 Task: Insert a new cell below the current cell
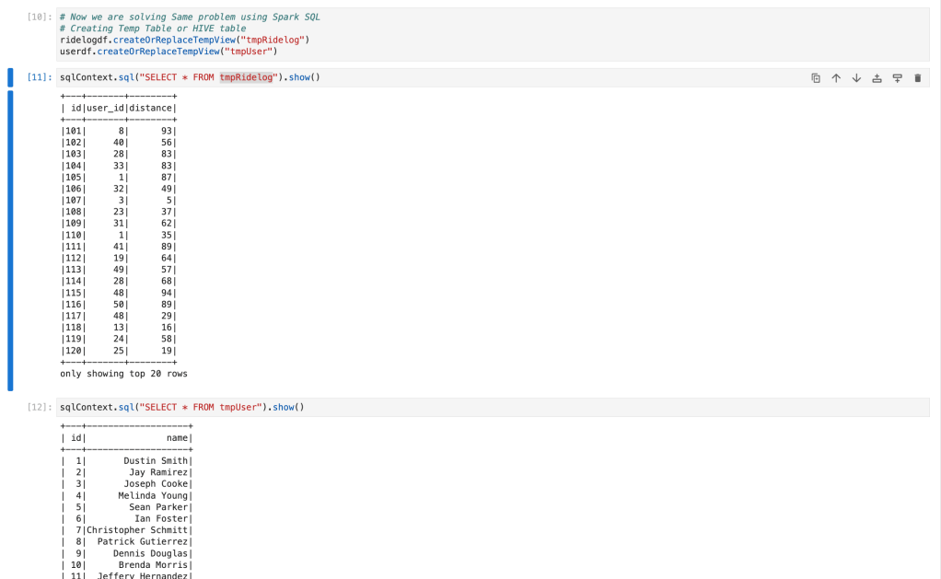897,78
